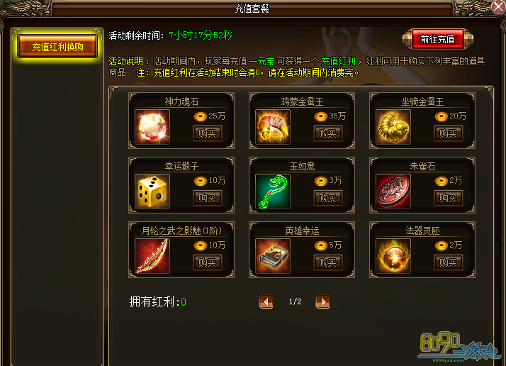Go to next page with right arrow
Screen dimensions: 506x366
322,301
